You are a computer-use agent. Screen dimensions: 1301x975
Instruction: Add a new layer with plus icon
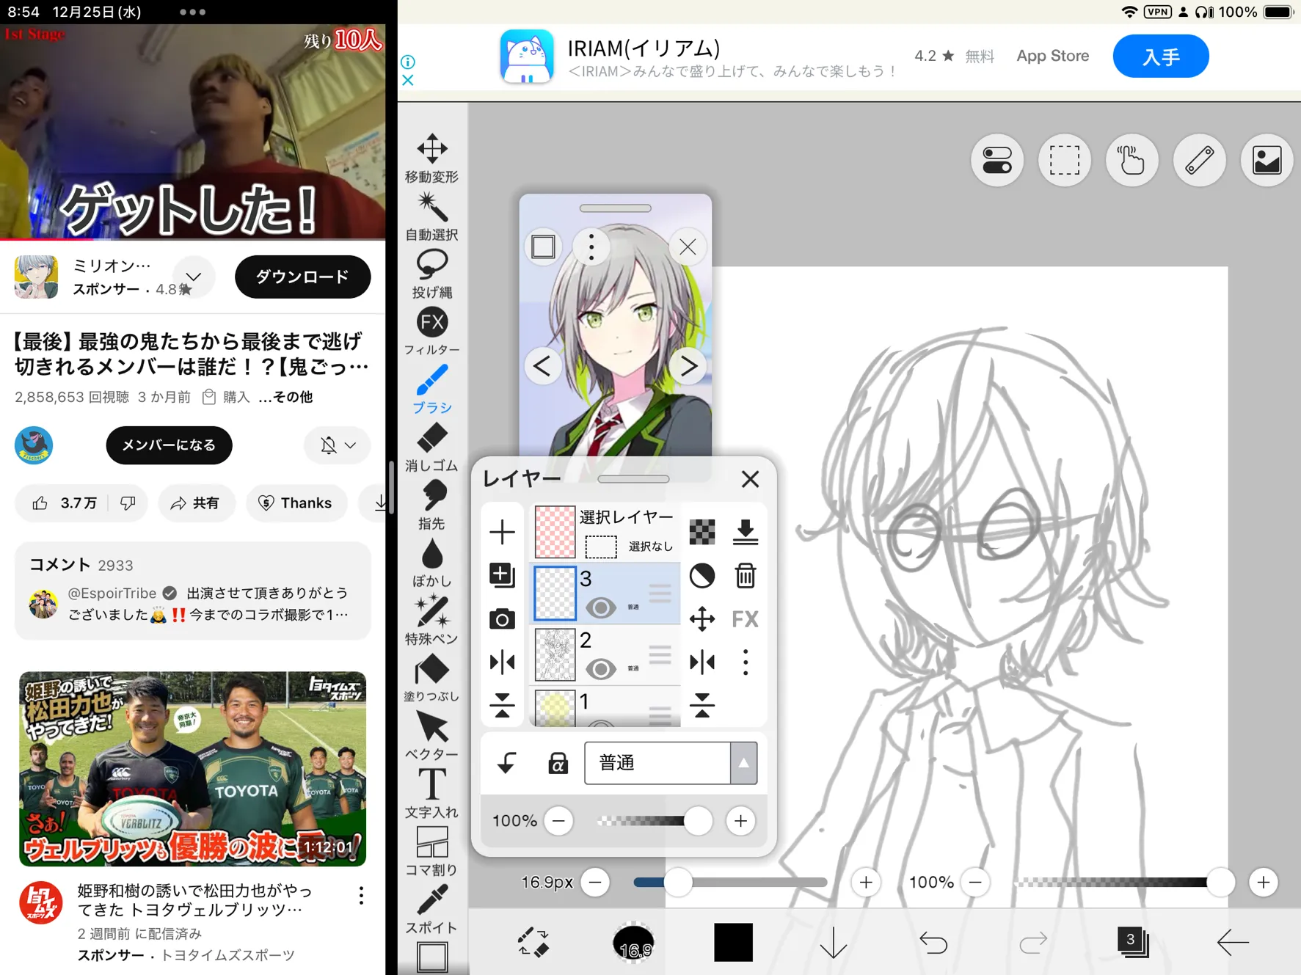[x=502, y=532]
